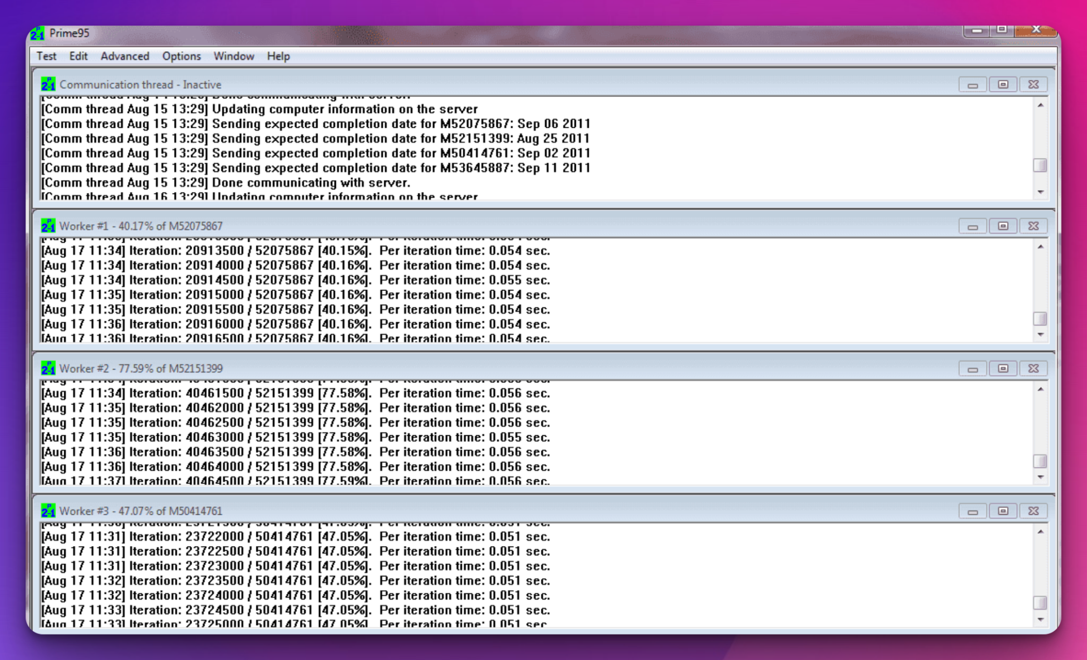Open the Help menu
The image size is (1087, 660).
coord(278,56)
